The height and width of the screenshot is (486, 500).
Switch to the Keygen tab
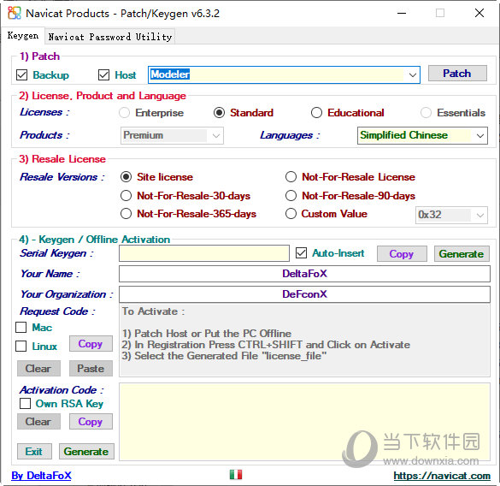pos(23,35)
